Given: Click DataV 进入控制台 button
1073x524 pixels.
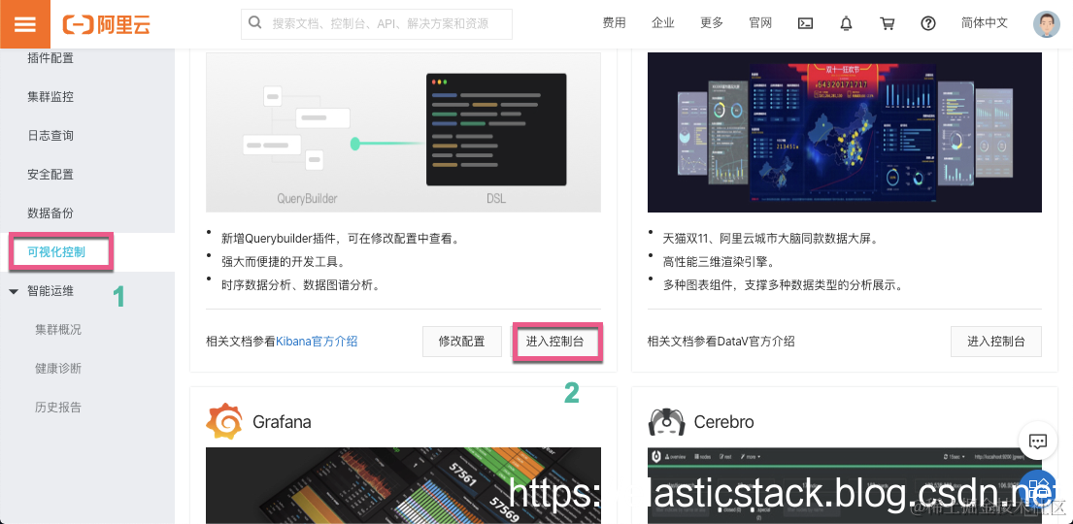Looking at the screenshot, I should pos(995,342).
